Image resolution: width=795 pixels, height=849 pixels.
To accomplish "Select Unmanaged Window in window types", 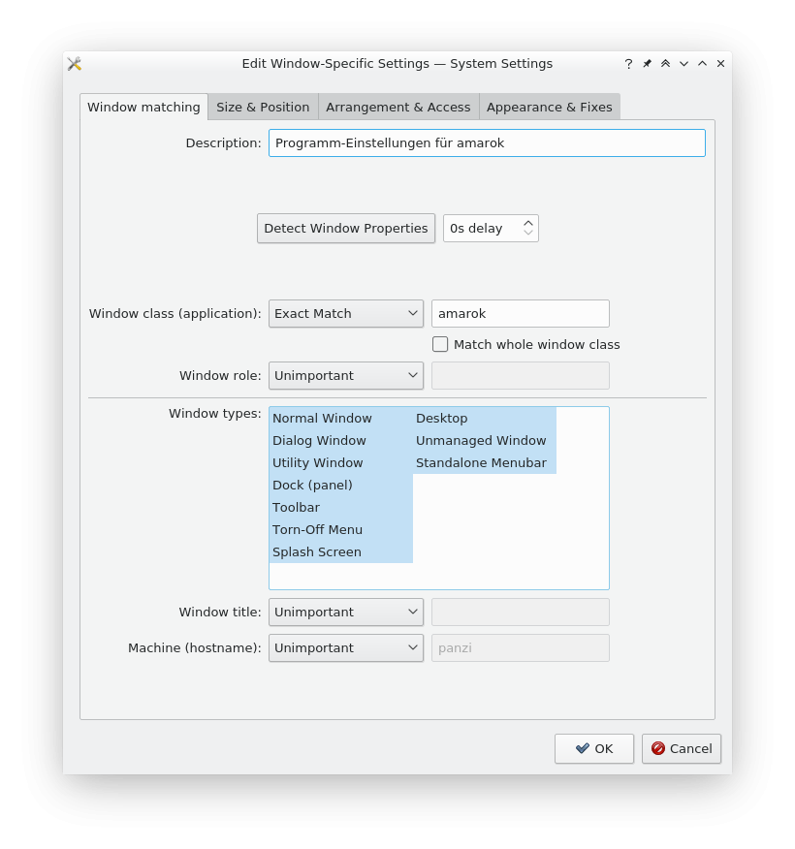I will (485, 440).
